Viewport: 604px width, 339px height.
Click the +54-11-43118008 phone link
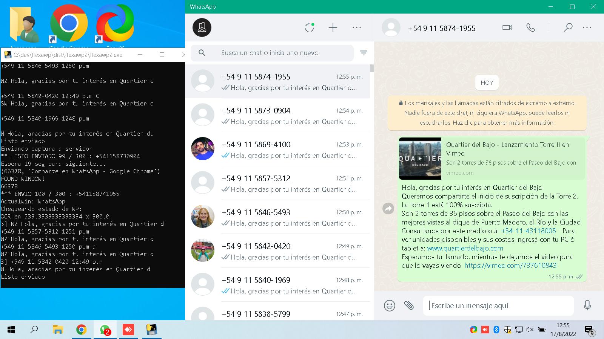click(528, 231)
